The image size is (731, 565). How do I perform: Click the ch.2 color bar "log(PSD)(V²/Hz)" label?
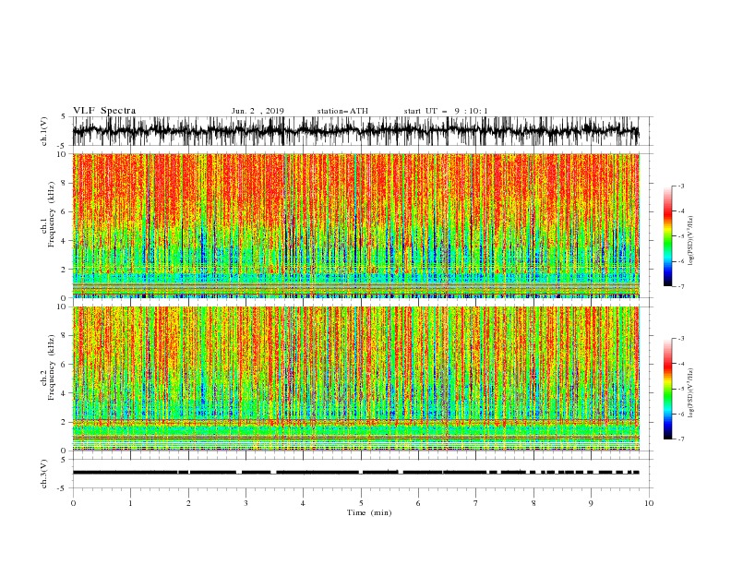click(691, 393)
